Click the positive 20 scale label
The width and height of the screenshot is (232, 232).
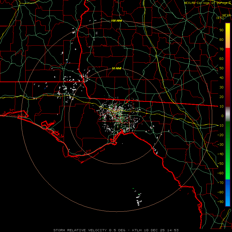click(x=221, y=97)
